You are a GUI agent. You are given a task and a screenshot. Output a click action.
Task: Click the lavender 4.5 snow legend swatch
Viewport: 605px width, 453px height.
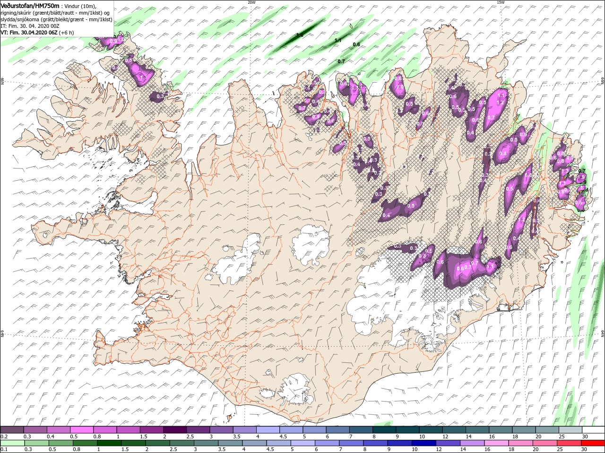[291, 430]
